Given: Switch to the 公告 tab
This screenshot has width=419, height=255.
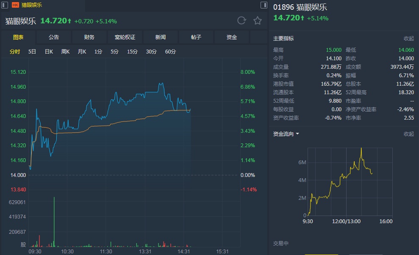Looking at the screenshot, I should point(54,37).
